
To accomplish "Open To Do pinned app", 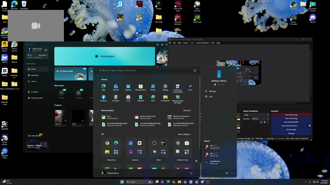I will (x=190, y=87).
